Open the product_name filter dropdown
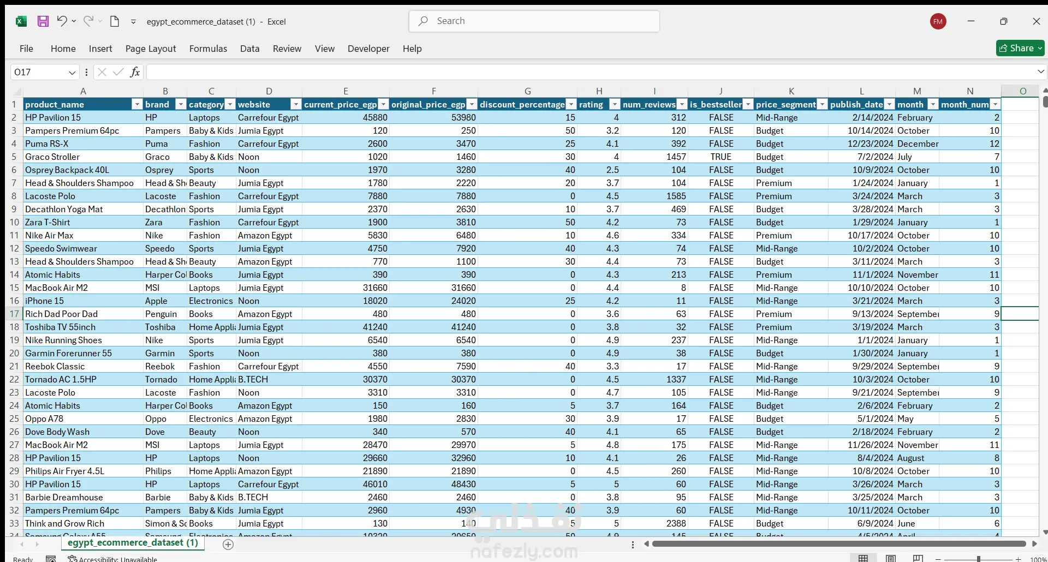Image resolution: width=1048 pixels, height=562 pixels. pyautogui.click(x=137, y=104)
